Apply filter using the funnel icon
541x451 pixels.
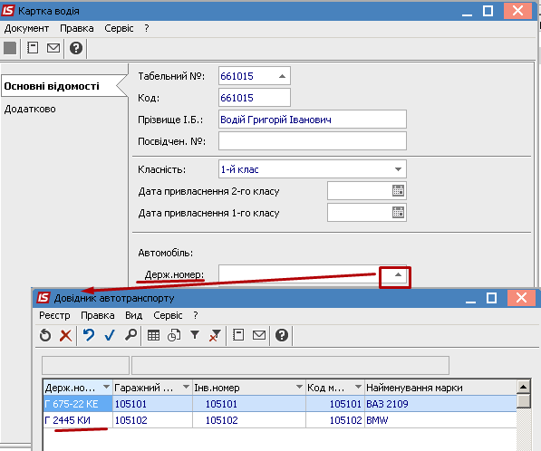pos(195,335)
